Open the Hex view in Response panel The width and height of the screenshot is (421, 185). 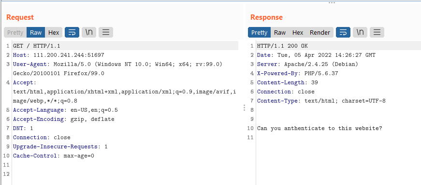click(298, 32)
